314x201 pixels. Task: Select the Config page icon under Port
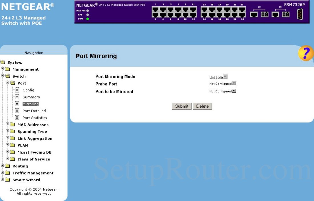click(18, 90)
